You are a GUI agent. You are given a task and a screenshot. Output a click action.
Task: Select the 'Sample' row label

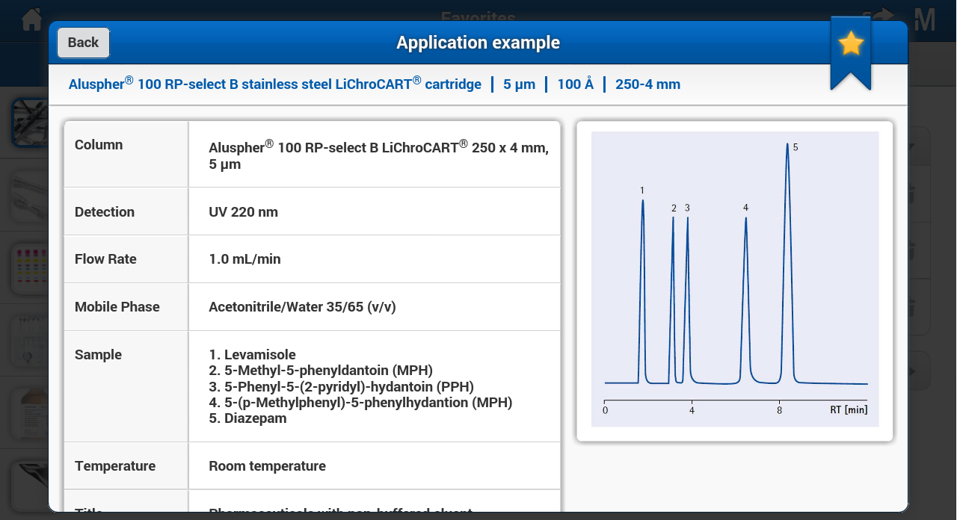[x=98, y=355]
